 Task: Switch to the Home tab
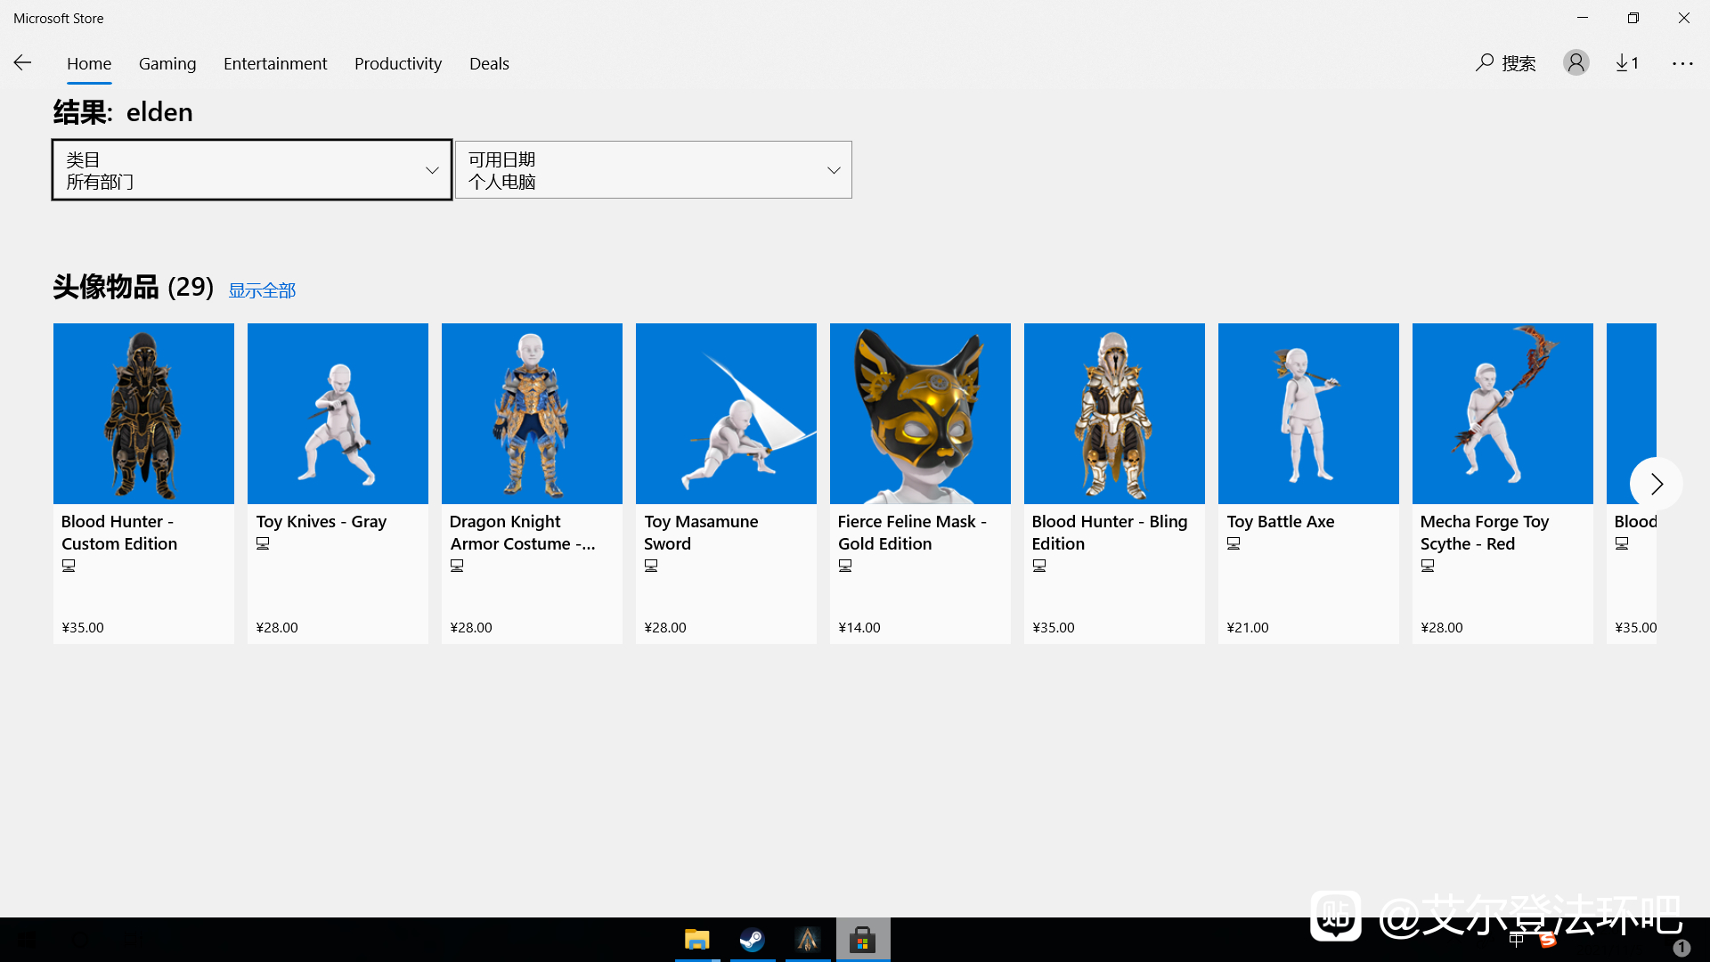point(89,63)
